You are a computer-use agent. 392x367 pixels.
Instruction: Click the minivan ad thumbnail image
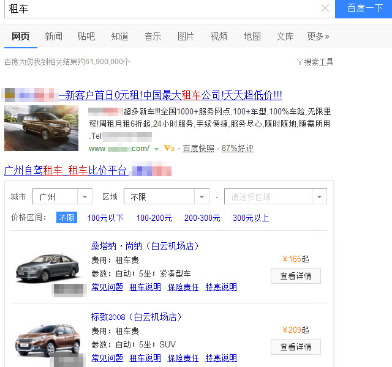click(x=41, y=128)
